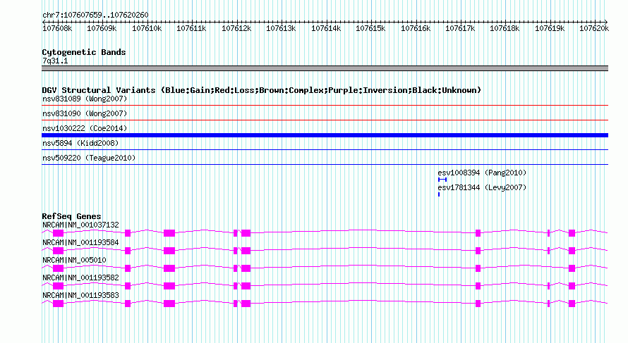The height and width of the screenshot is (343, 628).
Task: Open the DGV Structural Variants track title
Action: 262,90
